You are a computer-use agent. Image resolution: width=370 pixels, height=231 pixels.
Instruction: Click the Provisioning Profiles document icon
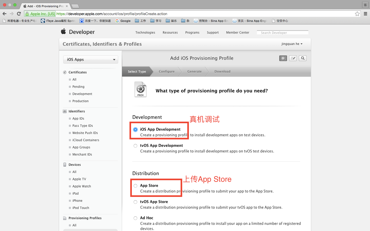65,218
